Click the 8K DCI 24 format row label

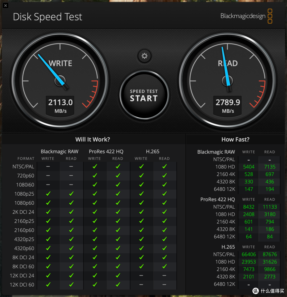point(23,258)
